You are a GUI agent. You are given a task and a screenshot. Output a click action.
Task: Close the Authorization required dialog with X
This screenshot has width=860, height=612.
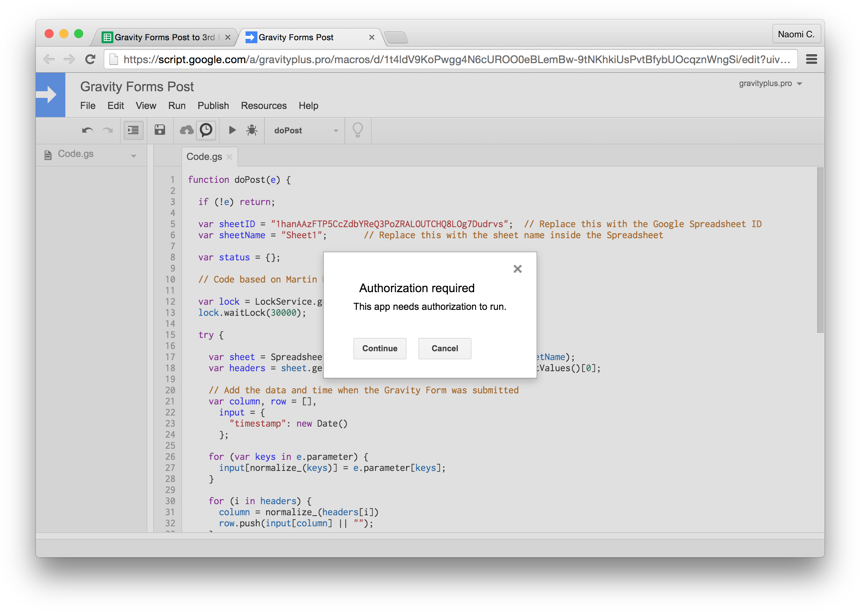[517, 269]
